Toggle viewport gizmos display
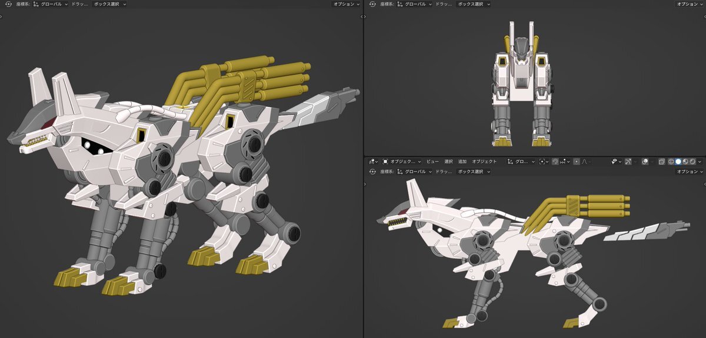706x338 pixels. [628, 161]
